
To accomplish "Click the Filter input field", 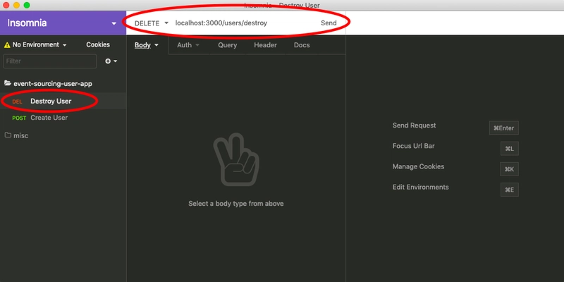I will (x=50, y=61).
